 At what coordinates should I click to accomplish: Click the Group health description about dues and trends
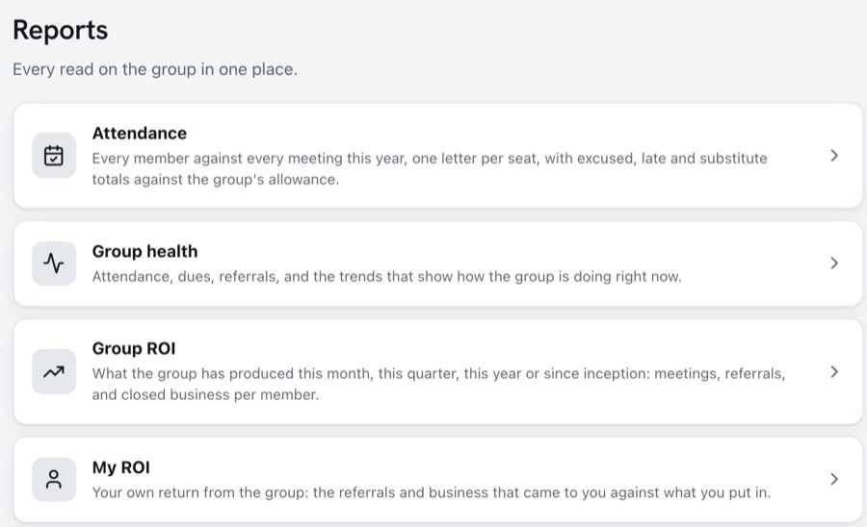[386, 276]
